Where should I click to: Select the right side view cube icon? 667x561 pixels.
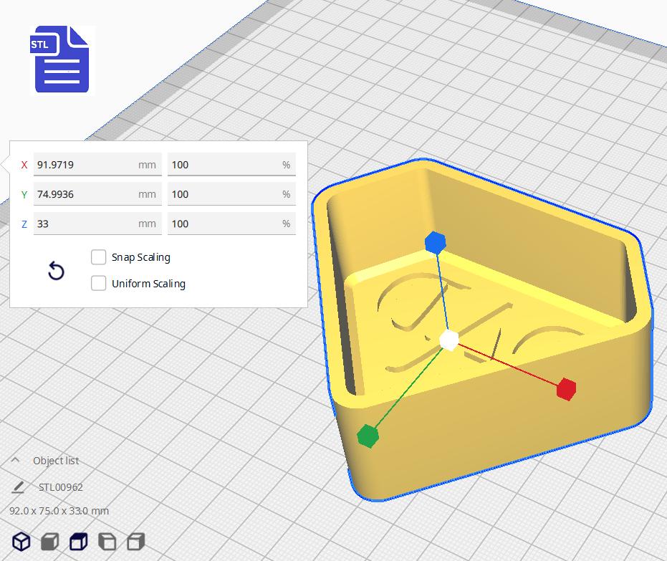pos(135,542)
